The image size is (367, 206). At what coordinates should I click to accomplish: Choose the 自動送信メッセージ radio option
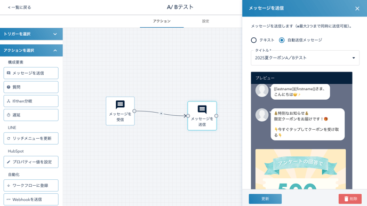[282, 40]
